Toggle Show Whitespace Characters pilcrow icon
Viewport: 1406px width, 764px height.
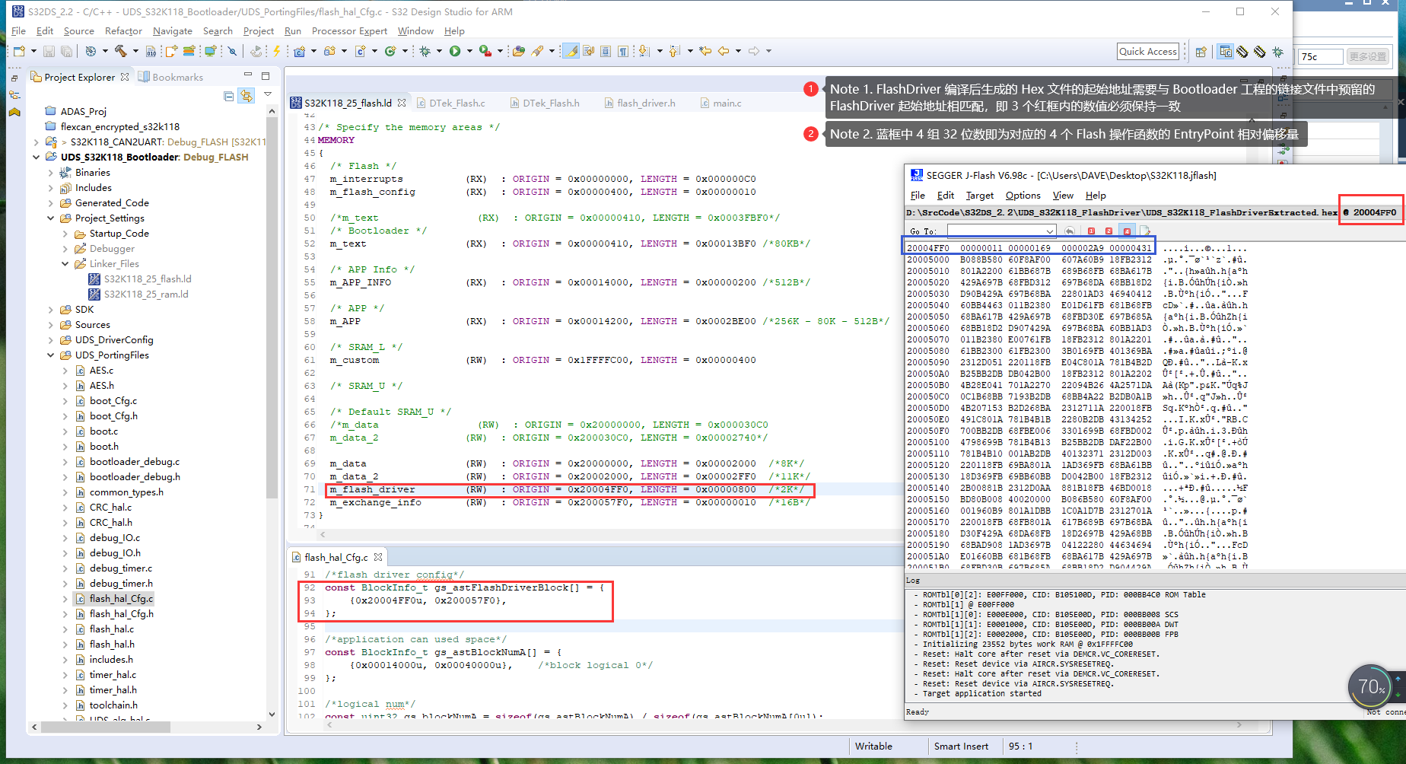pos(623,51)
